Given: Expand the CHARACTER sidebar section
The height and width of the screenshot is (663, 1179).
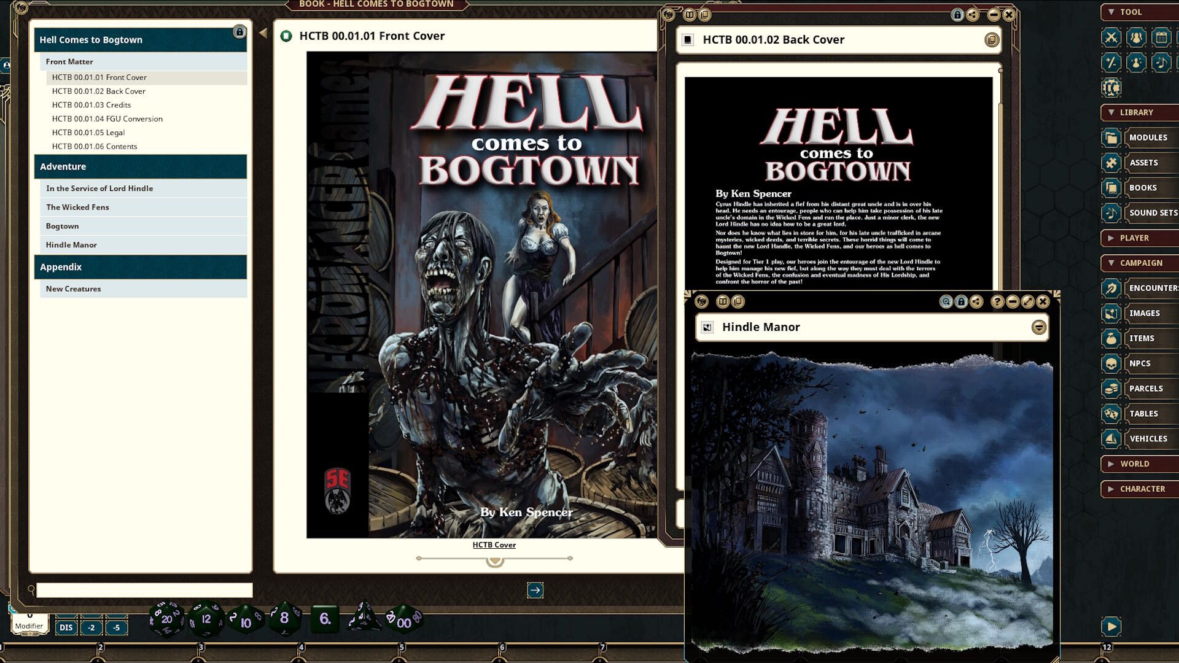Looking at the screenshot, I should click(x=1140, y=489).
